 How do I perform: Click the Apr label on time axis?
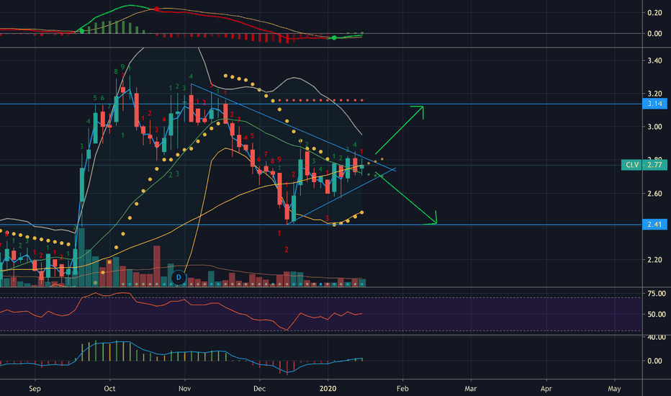[x=546, y=389]
